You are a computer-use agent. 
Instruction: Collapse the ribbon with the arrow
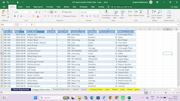[x=178, y=20]
